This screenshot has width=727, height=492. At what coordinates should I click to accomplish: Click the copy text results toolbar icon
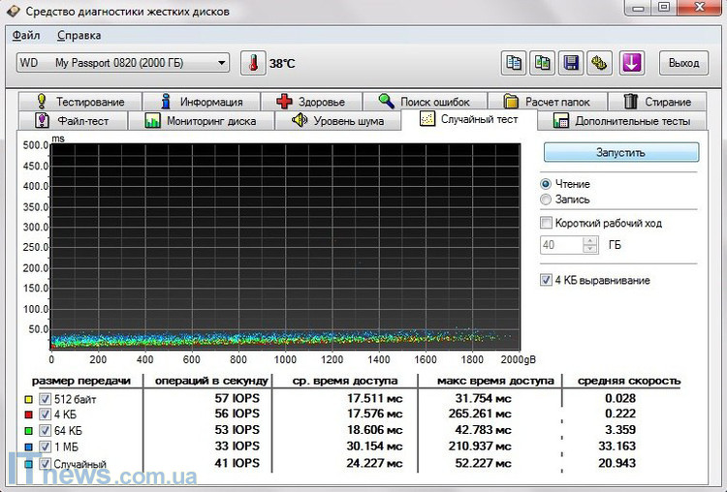click(x=514, y=63)
